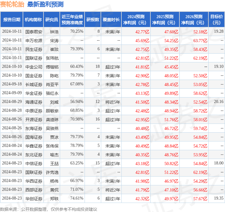225x212 pixels.
Task: Select the 申万宏源 institution cell
Action: [34, 41]
